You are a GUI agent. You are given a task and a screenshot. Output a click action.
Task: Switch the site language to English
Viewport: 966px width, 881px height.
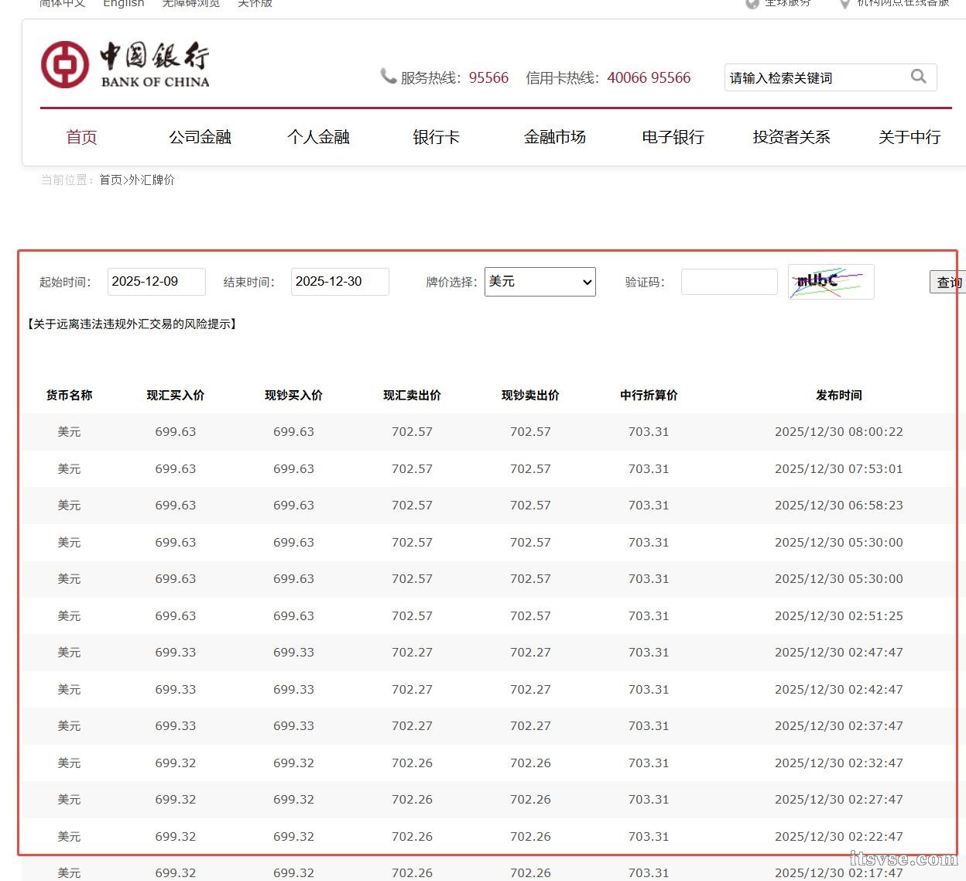tap(123, 4)
